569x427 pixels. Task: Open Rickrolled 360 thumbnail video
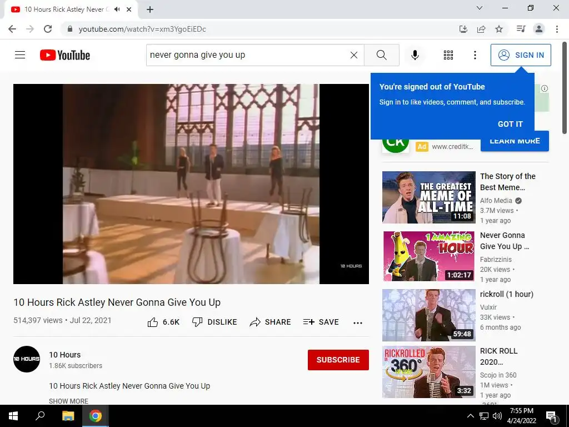[x=428, y=372]
